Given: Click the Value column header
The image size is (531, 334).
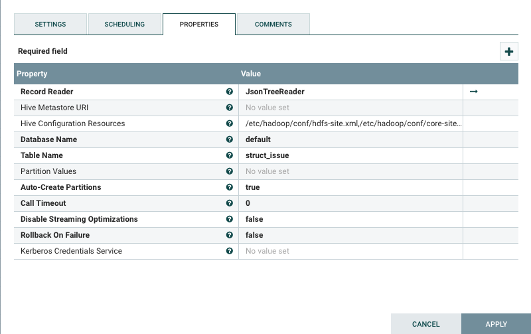Looking at the screenshot, I should [x=251, y=74].
